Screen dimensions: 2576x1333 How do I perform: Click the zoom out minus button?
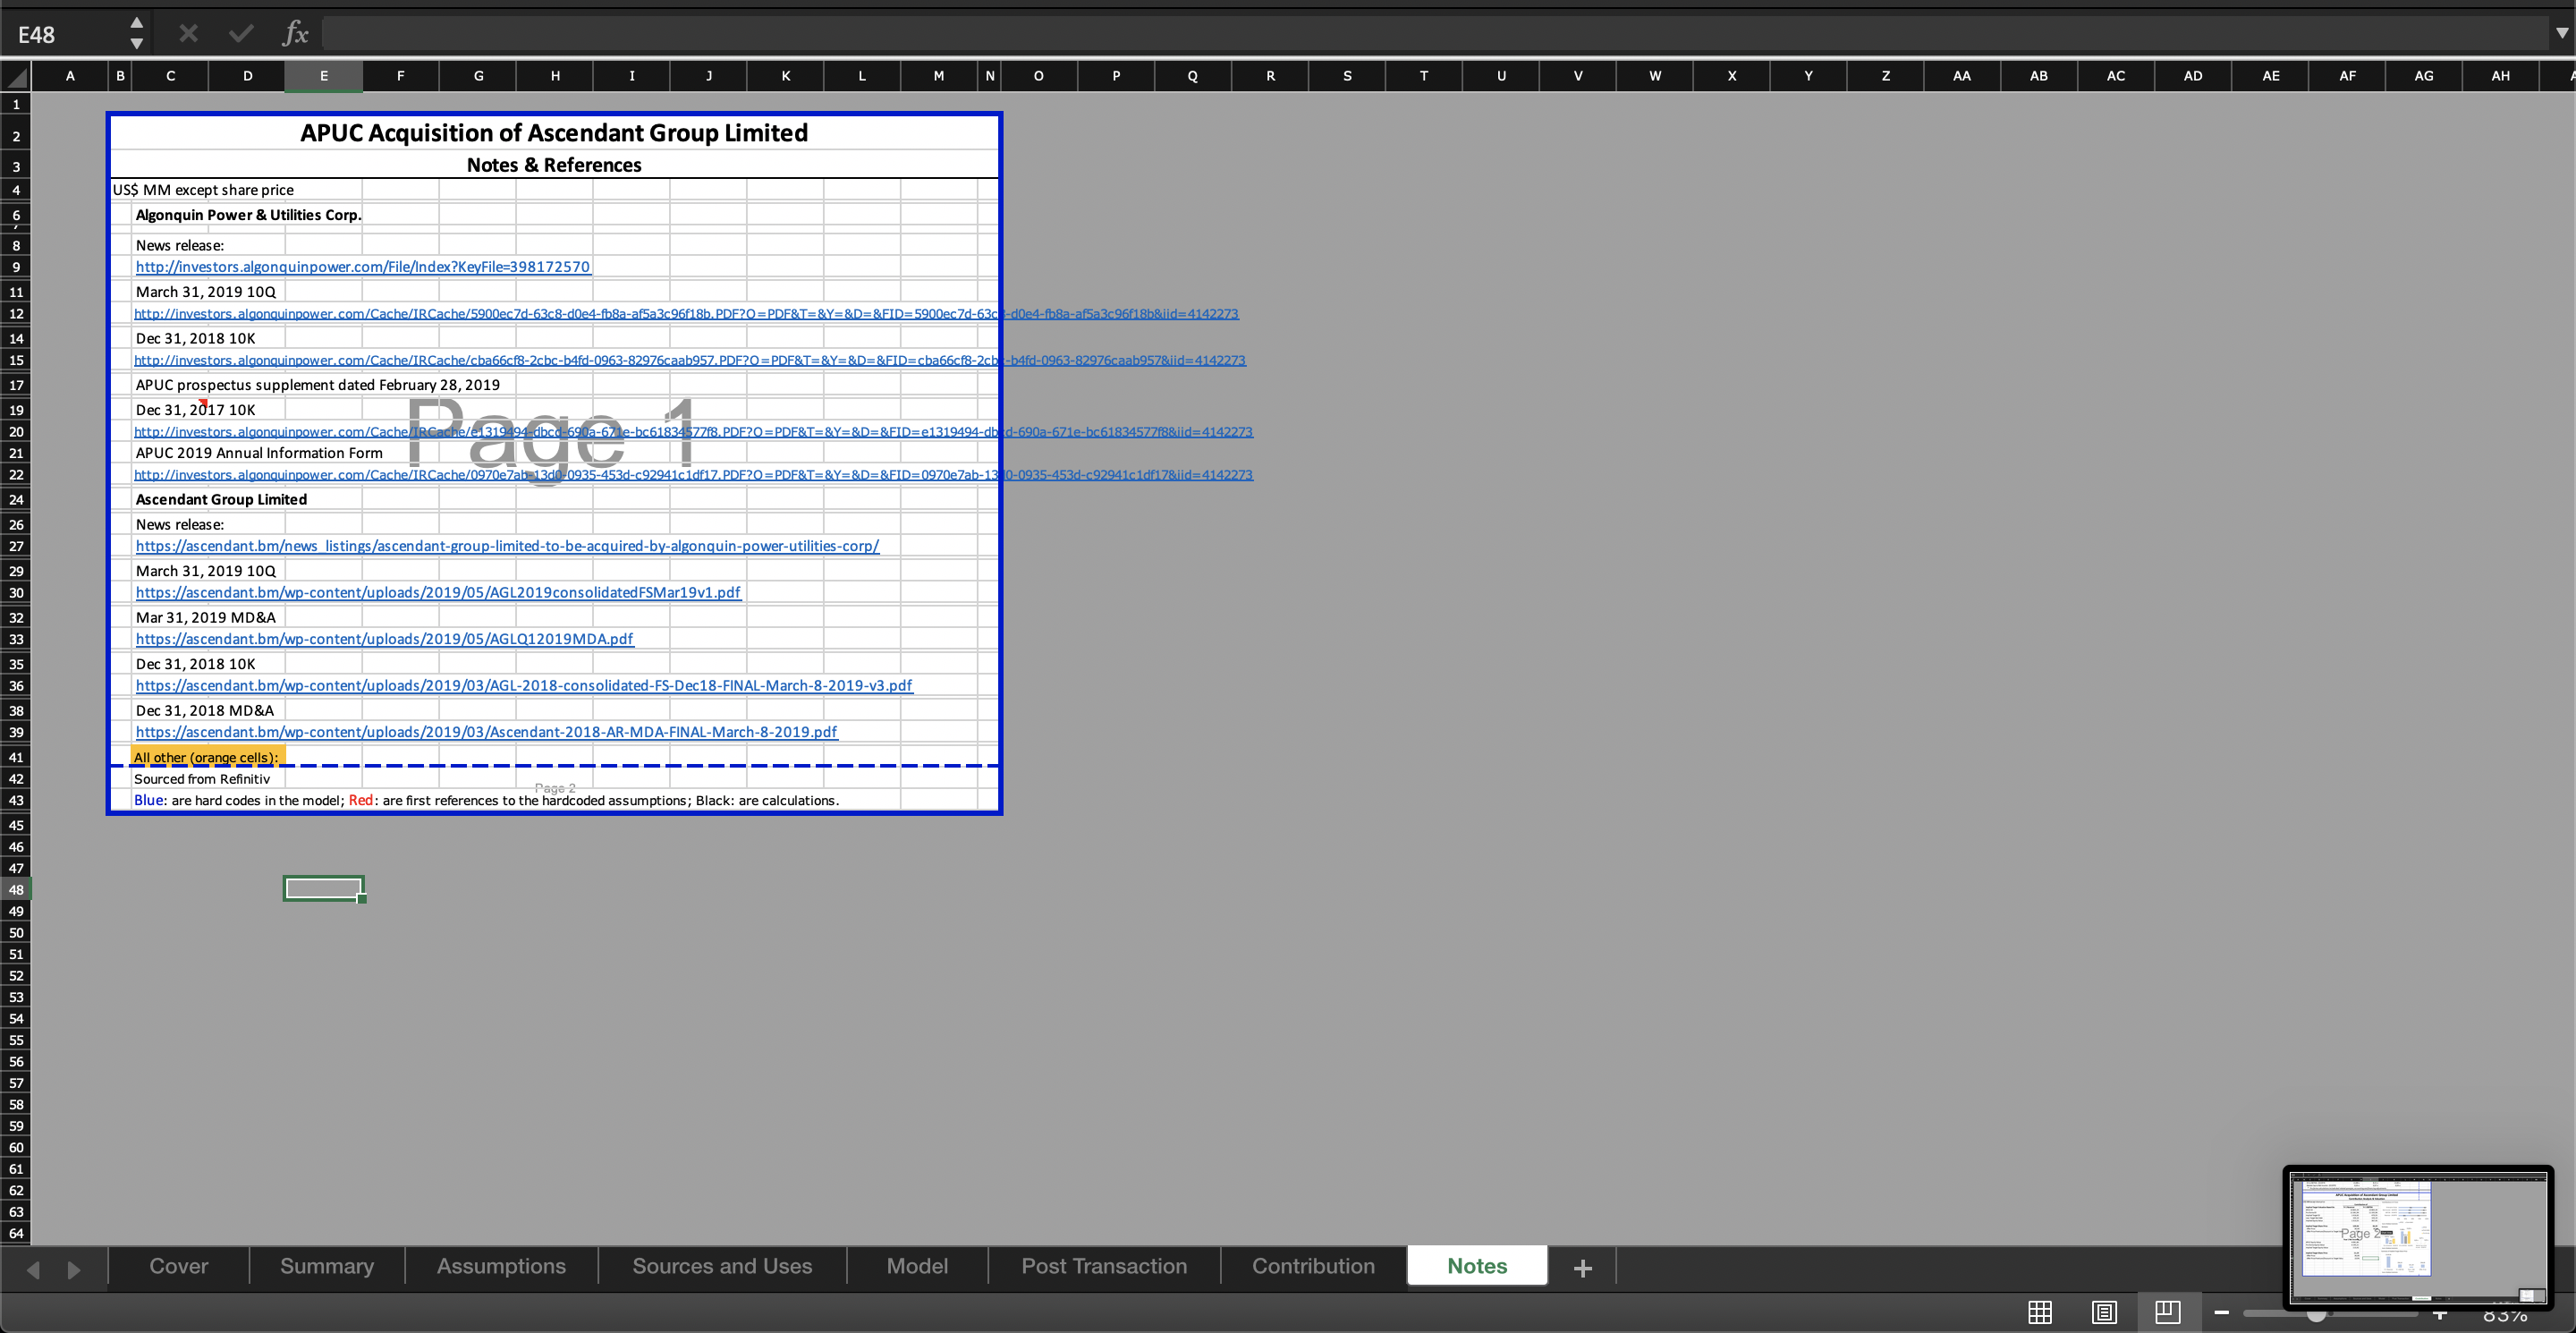[x=2221, y=1312]
